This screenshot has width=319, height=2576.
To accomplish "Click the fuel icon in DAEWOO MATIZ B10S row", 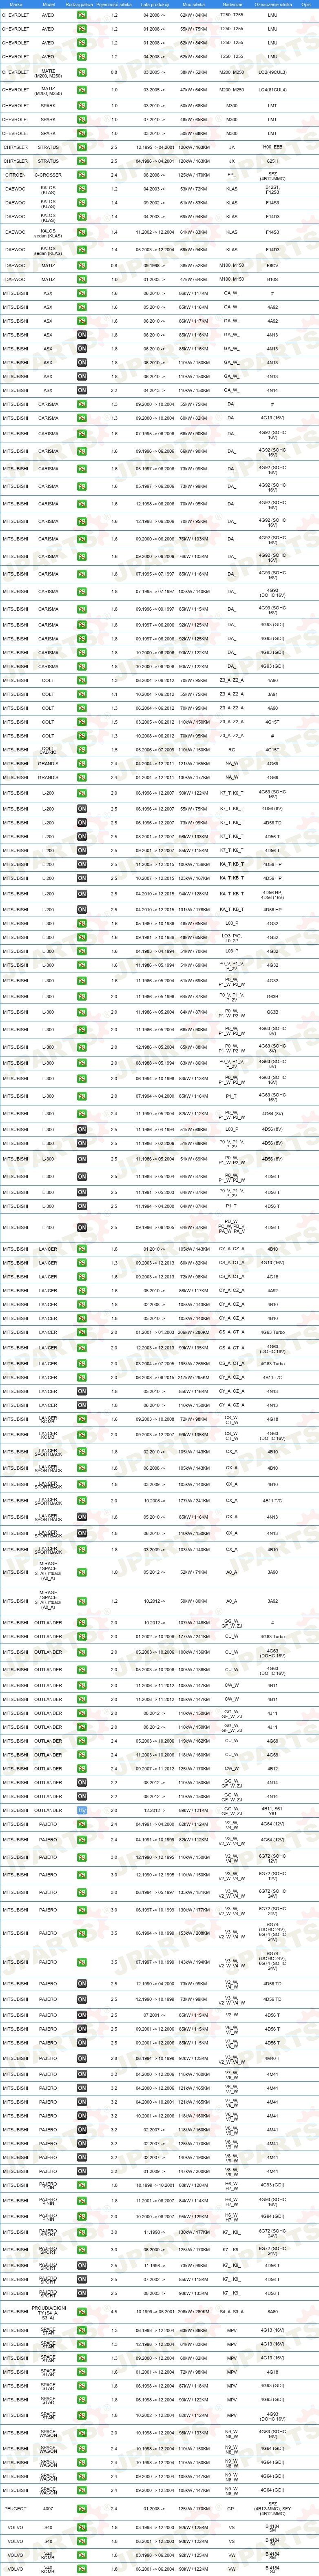I will point(82,280).
